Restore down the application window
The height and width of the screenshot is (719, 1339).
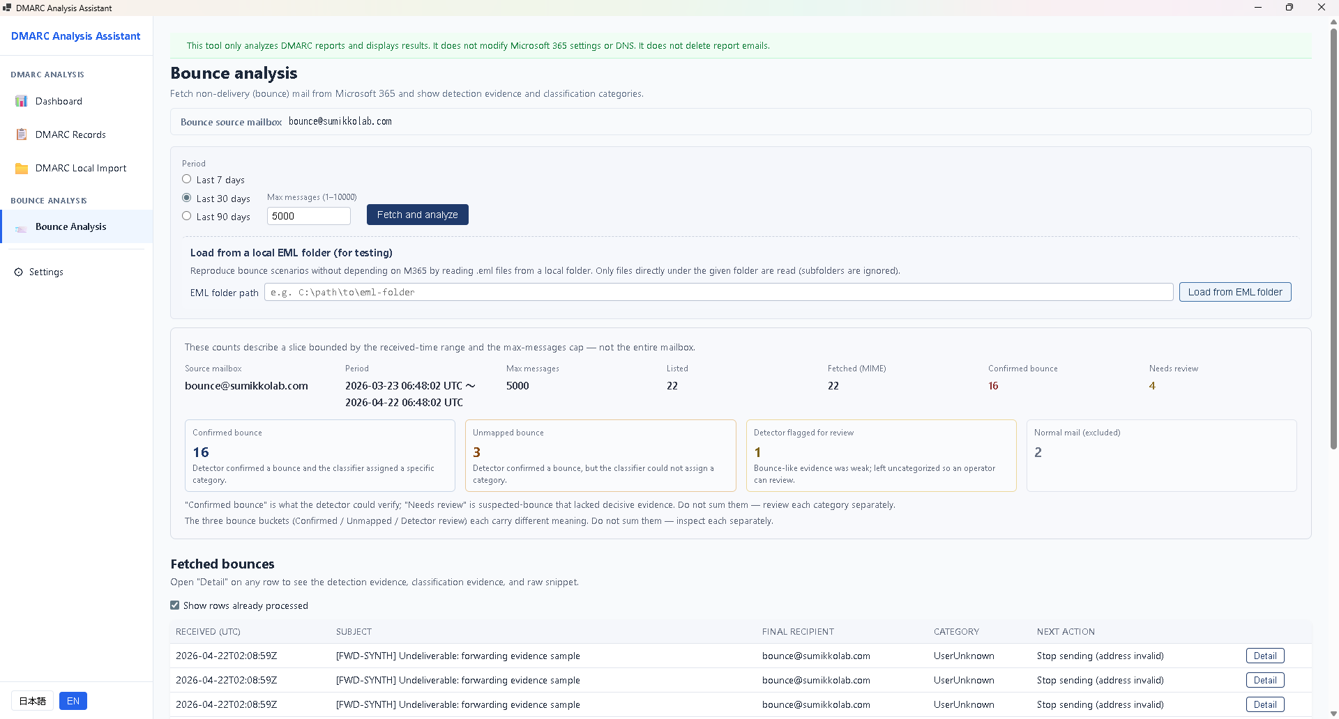click(1289, 8)
